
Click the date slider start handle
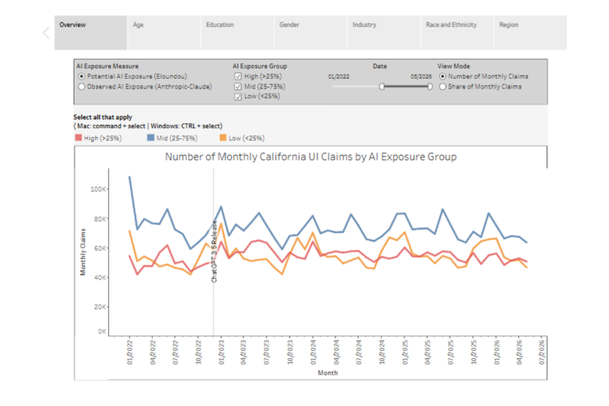382,87
